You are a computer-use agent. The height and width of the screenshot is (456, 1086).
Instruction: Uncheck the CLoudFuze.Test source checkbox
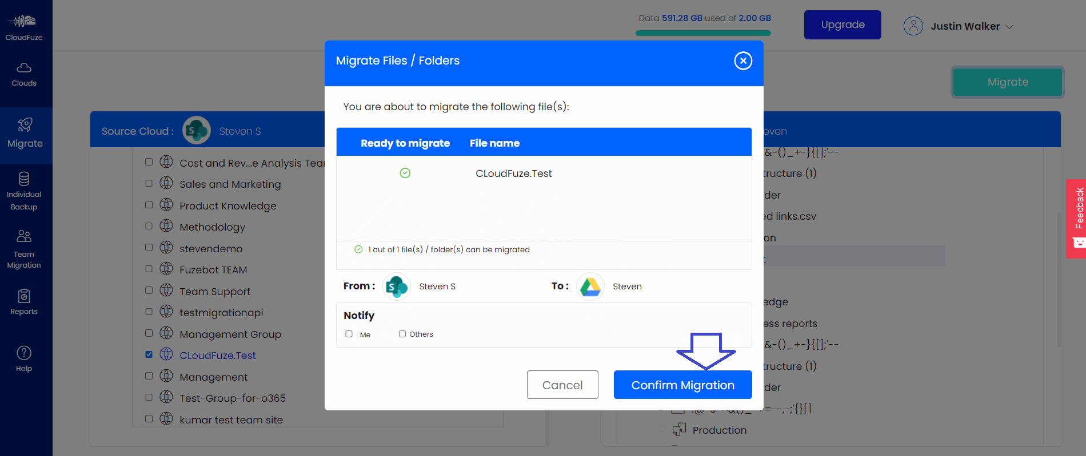[149, 354]
